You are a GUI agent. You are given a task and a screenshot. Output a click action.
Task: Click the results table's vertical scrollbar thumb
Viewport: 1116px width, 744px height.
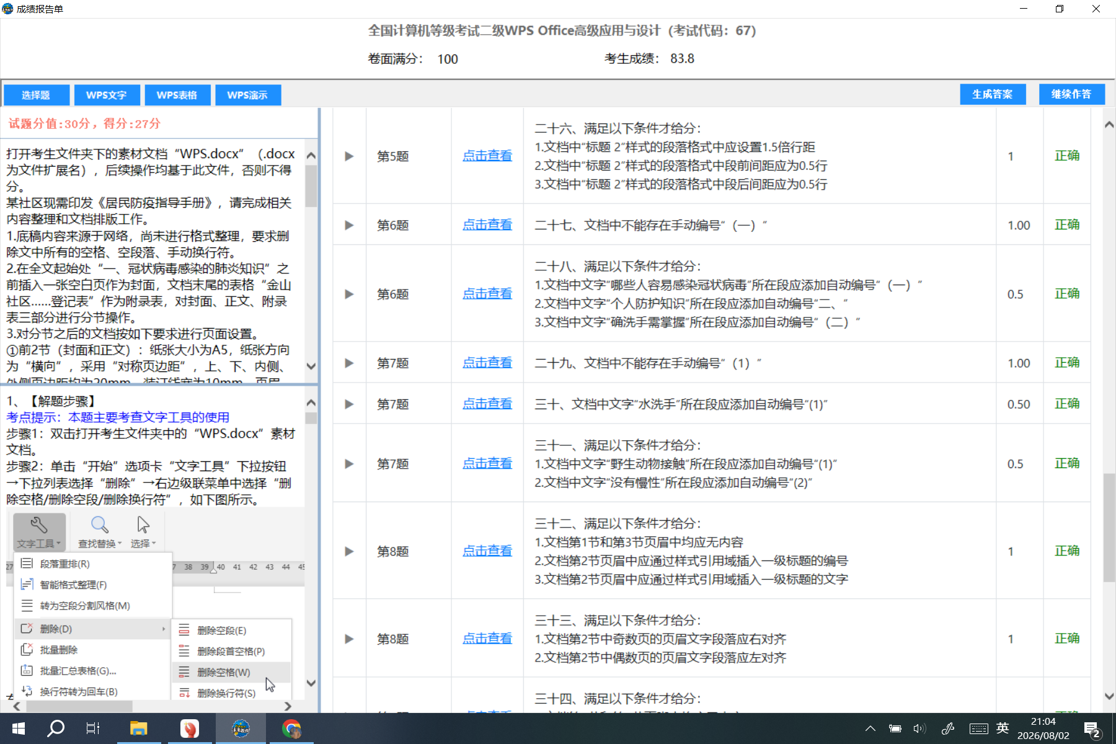(x=1109, y=528)
